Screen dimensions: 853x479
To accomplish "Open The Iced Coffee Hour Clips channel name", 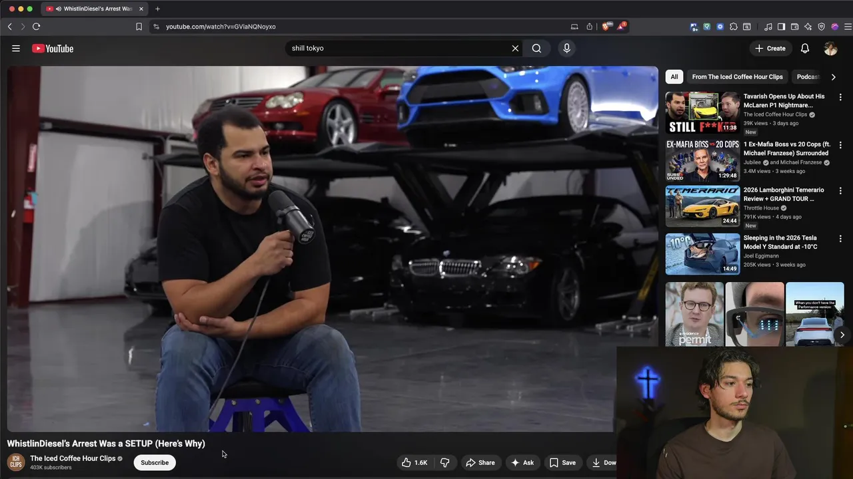I will 73,458.
